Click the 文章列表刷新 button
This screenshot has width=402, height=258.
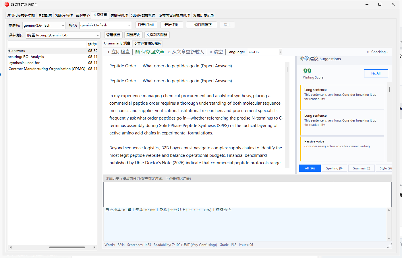click(x=157, y=35)
